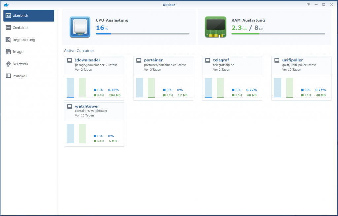The height and width of the screenshot is (216, 338).
Task: Open the Überblick tab
Action: [29, 15]
